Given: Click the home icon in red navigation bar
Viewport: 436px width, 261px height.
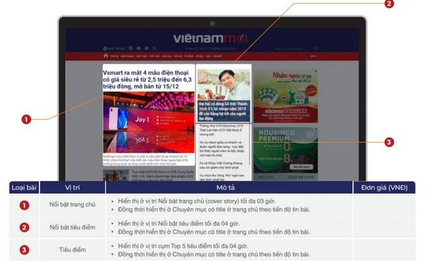Looking at the screenshot, I should click(106, 56).
